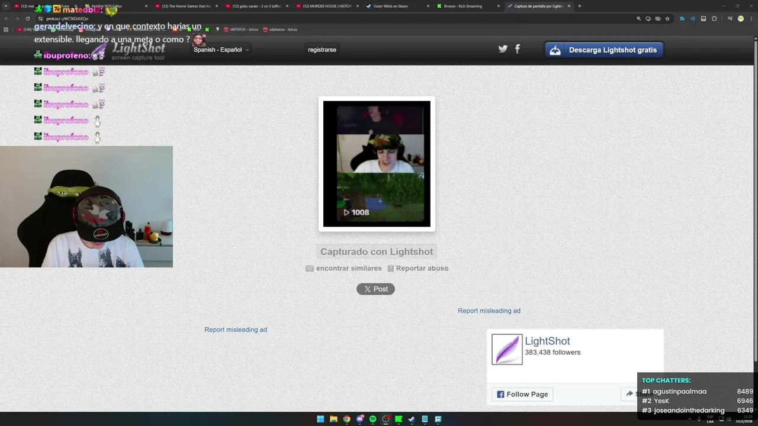Switch to The Horror Games tab

(187, 6)
